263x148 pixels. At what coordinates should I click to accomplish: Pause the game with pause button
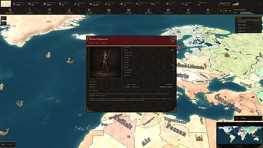(x=225, y=11)
